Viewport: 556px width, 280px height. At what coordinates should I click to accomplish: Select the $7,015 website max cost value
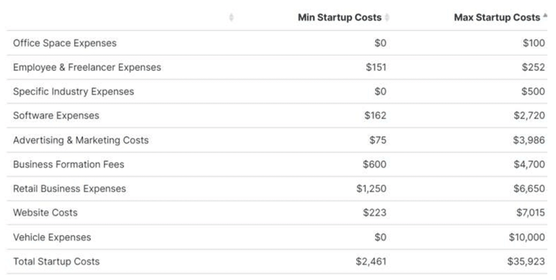pyautogui.click(x=531, y=213)
